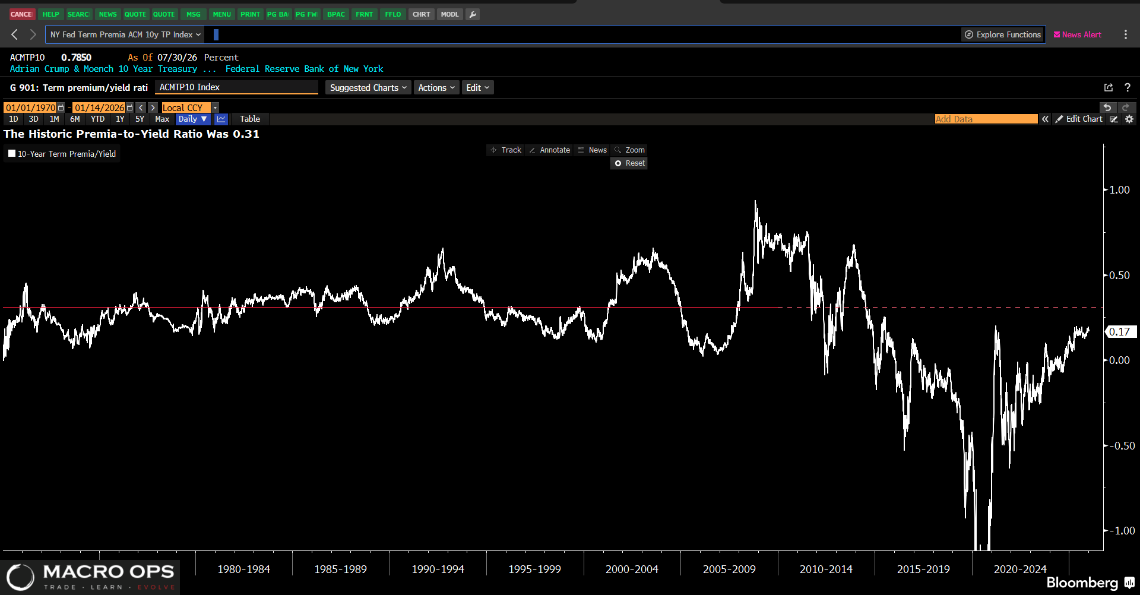Click the start date field 01/01/1970
Screen dimensions: 1140x595
(31, 107)
